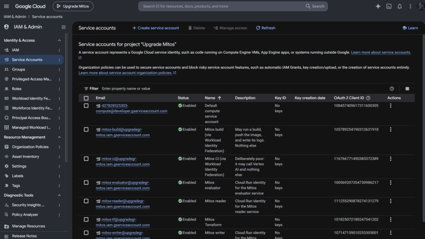Click the IAM & Admin shield icon
This screenshot has width=425, height=239.
[x=6, y=27]
